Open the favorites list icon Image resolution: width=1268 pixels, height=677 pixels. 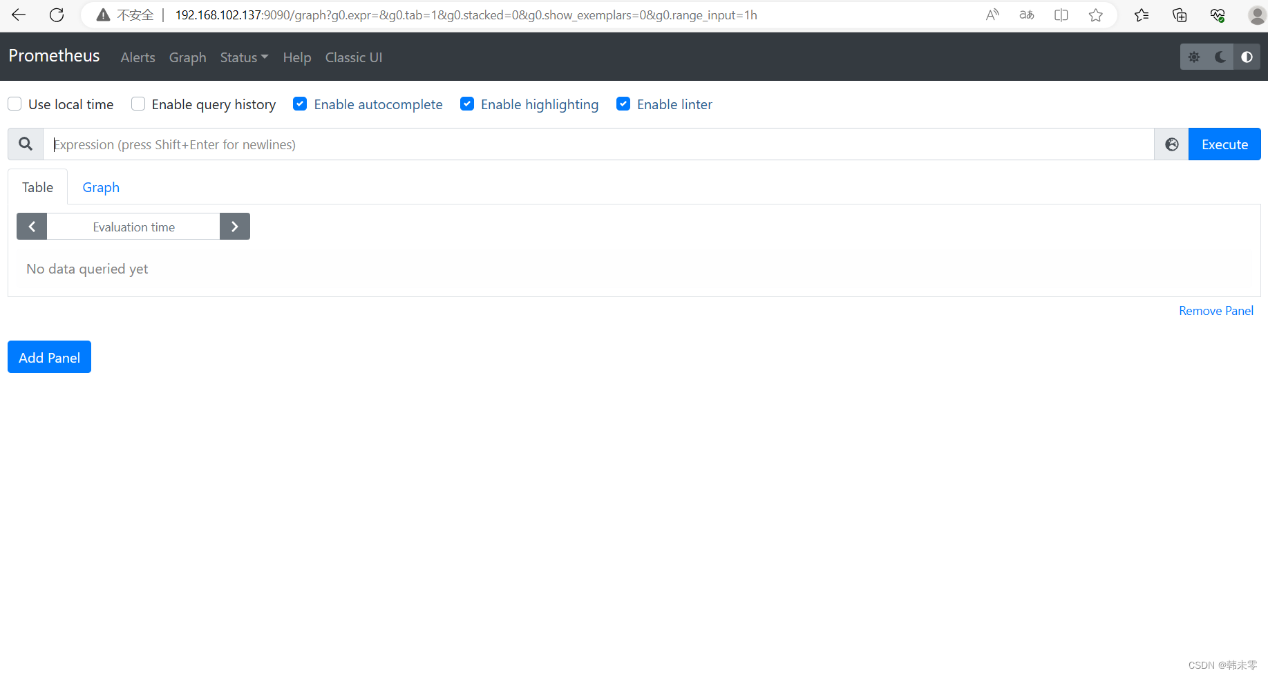[1142, 15]
